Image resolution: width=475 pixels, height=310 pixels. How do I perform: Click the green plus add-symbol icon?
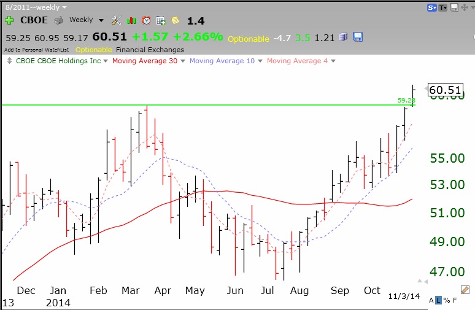(x=9, y=20)
